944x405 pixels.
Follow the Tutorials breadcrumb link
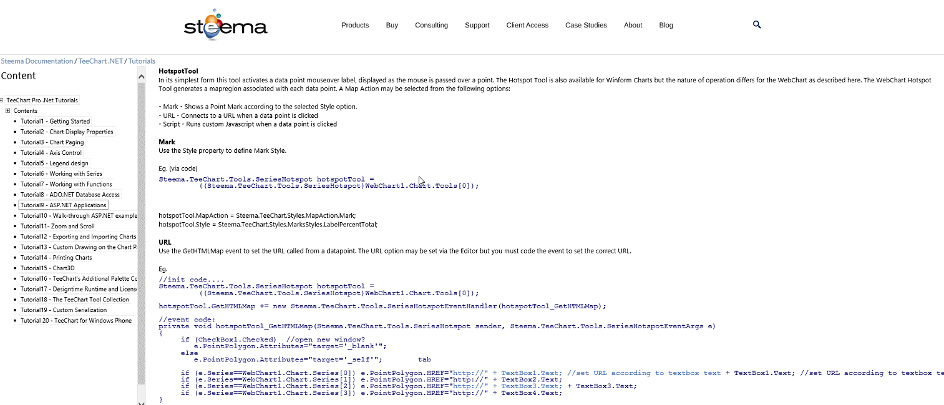point(142,61)
